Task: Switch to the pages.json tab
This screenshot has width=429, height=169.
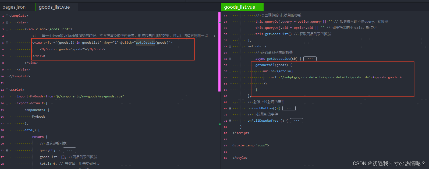Action: 14,7
